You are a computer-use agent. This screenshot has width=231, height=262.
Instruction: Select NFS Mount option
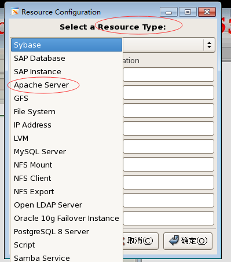pyautogui.click(x=67, y=165)
